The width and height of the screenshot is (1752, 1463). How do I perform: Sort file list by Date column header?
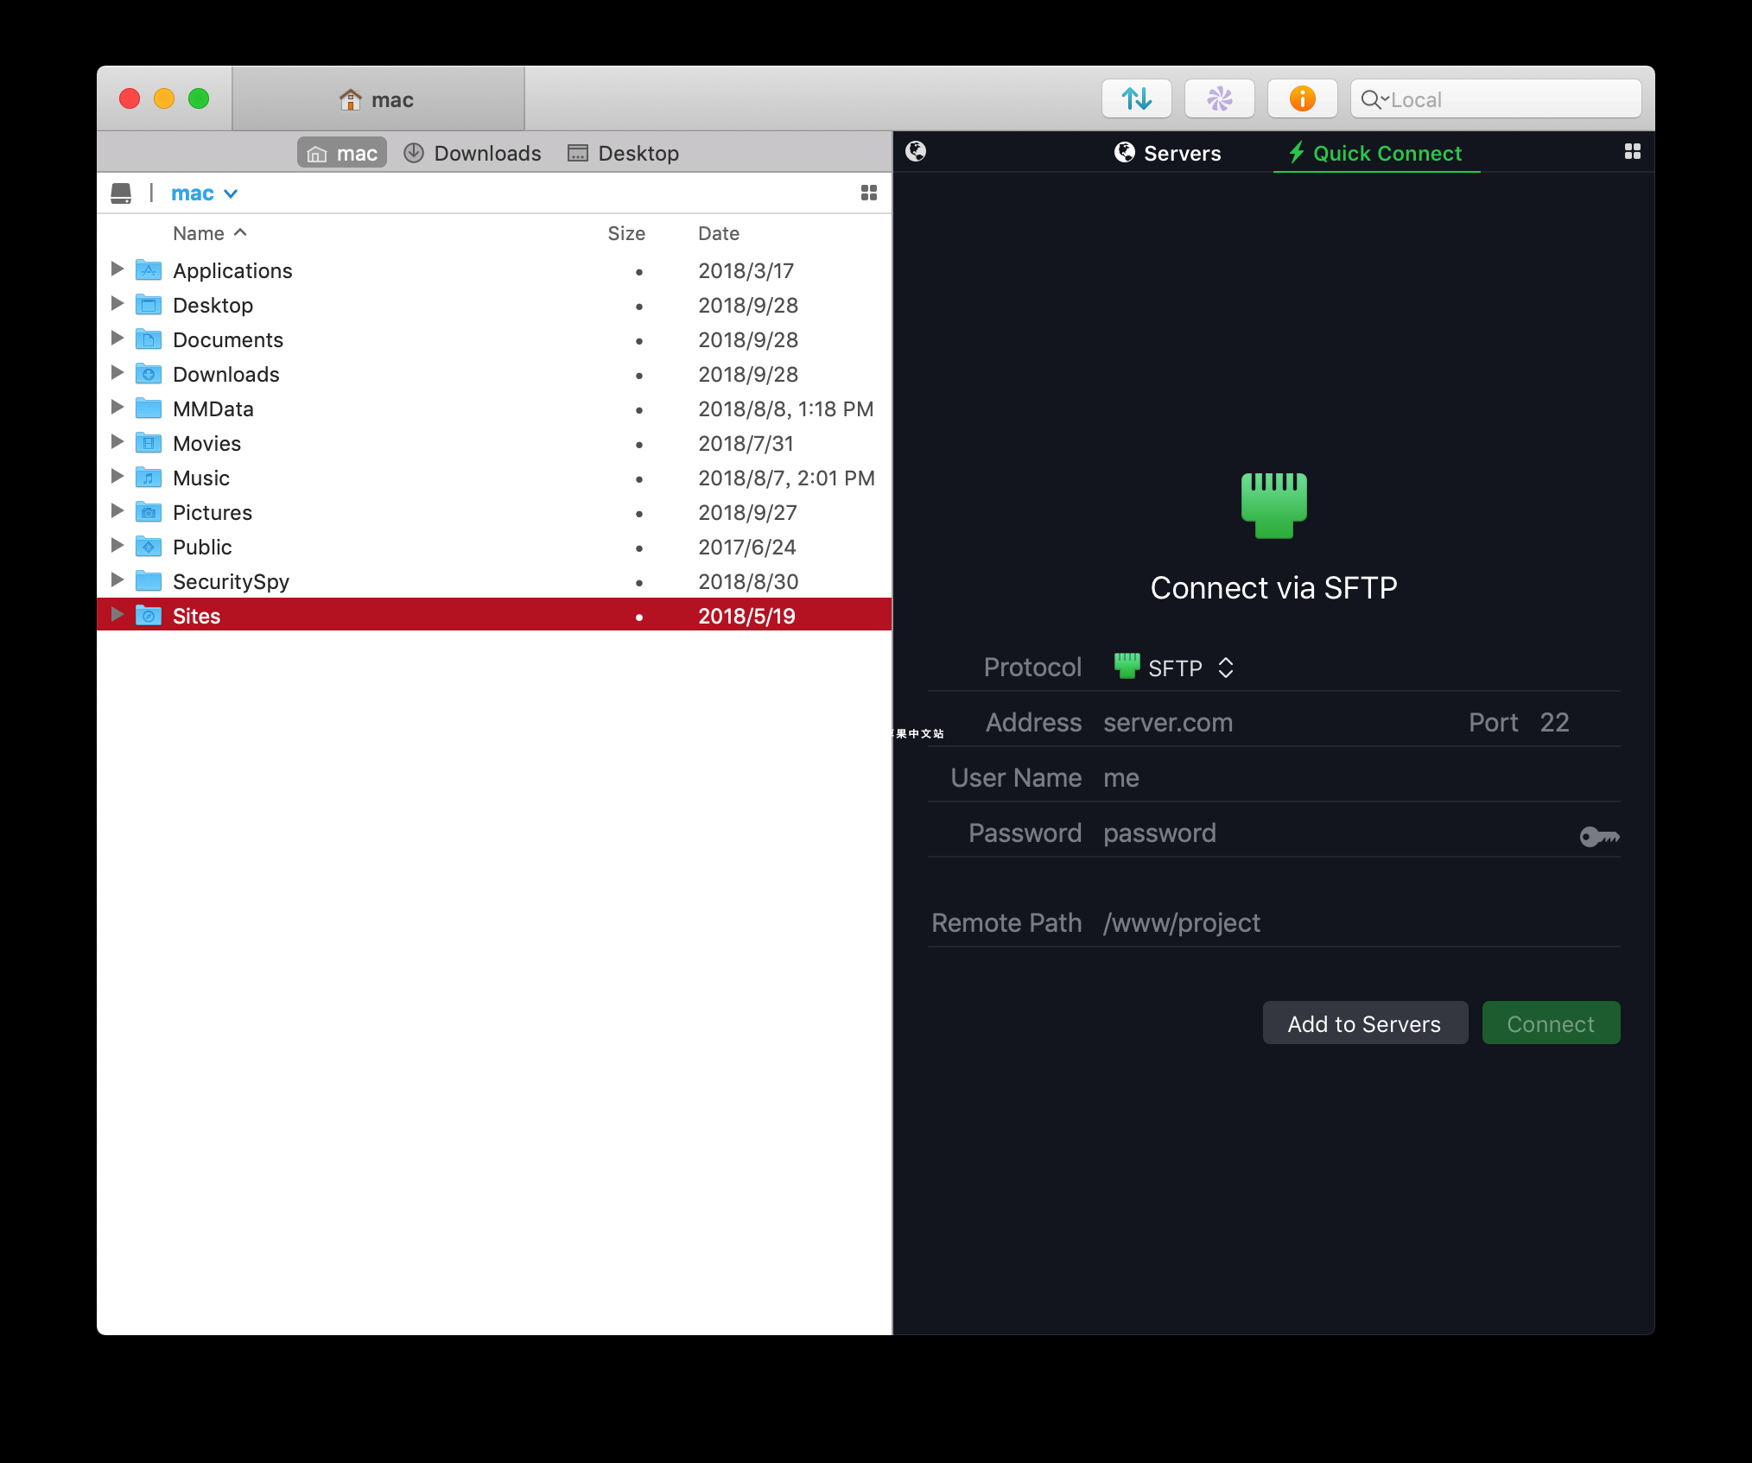click(719, 234)
